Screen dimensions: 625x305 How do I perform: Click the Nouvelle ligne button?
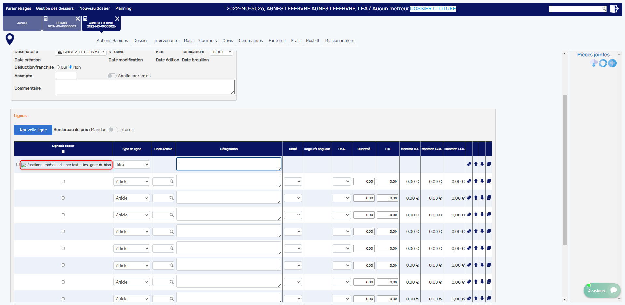33,130
